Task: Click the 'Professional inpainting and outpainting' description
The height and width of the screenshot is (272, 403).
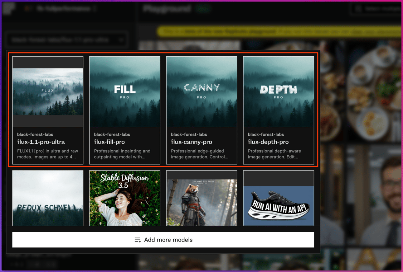Action: click(x=122, y=154)
